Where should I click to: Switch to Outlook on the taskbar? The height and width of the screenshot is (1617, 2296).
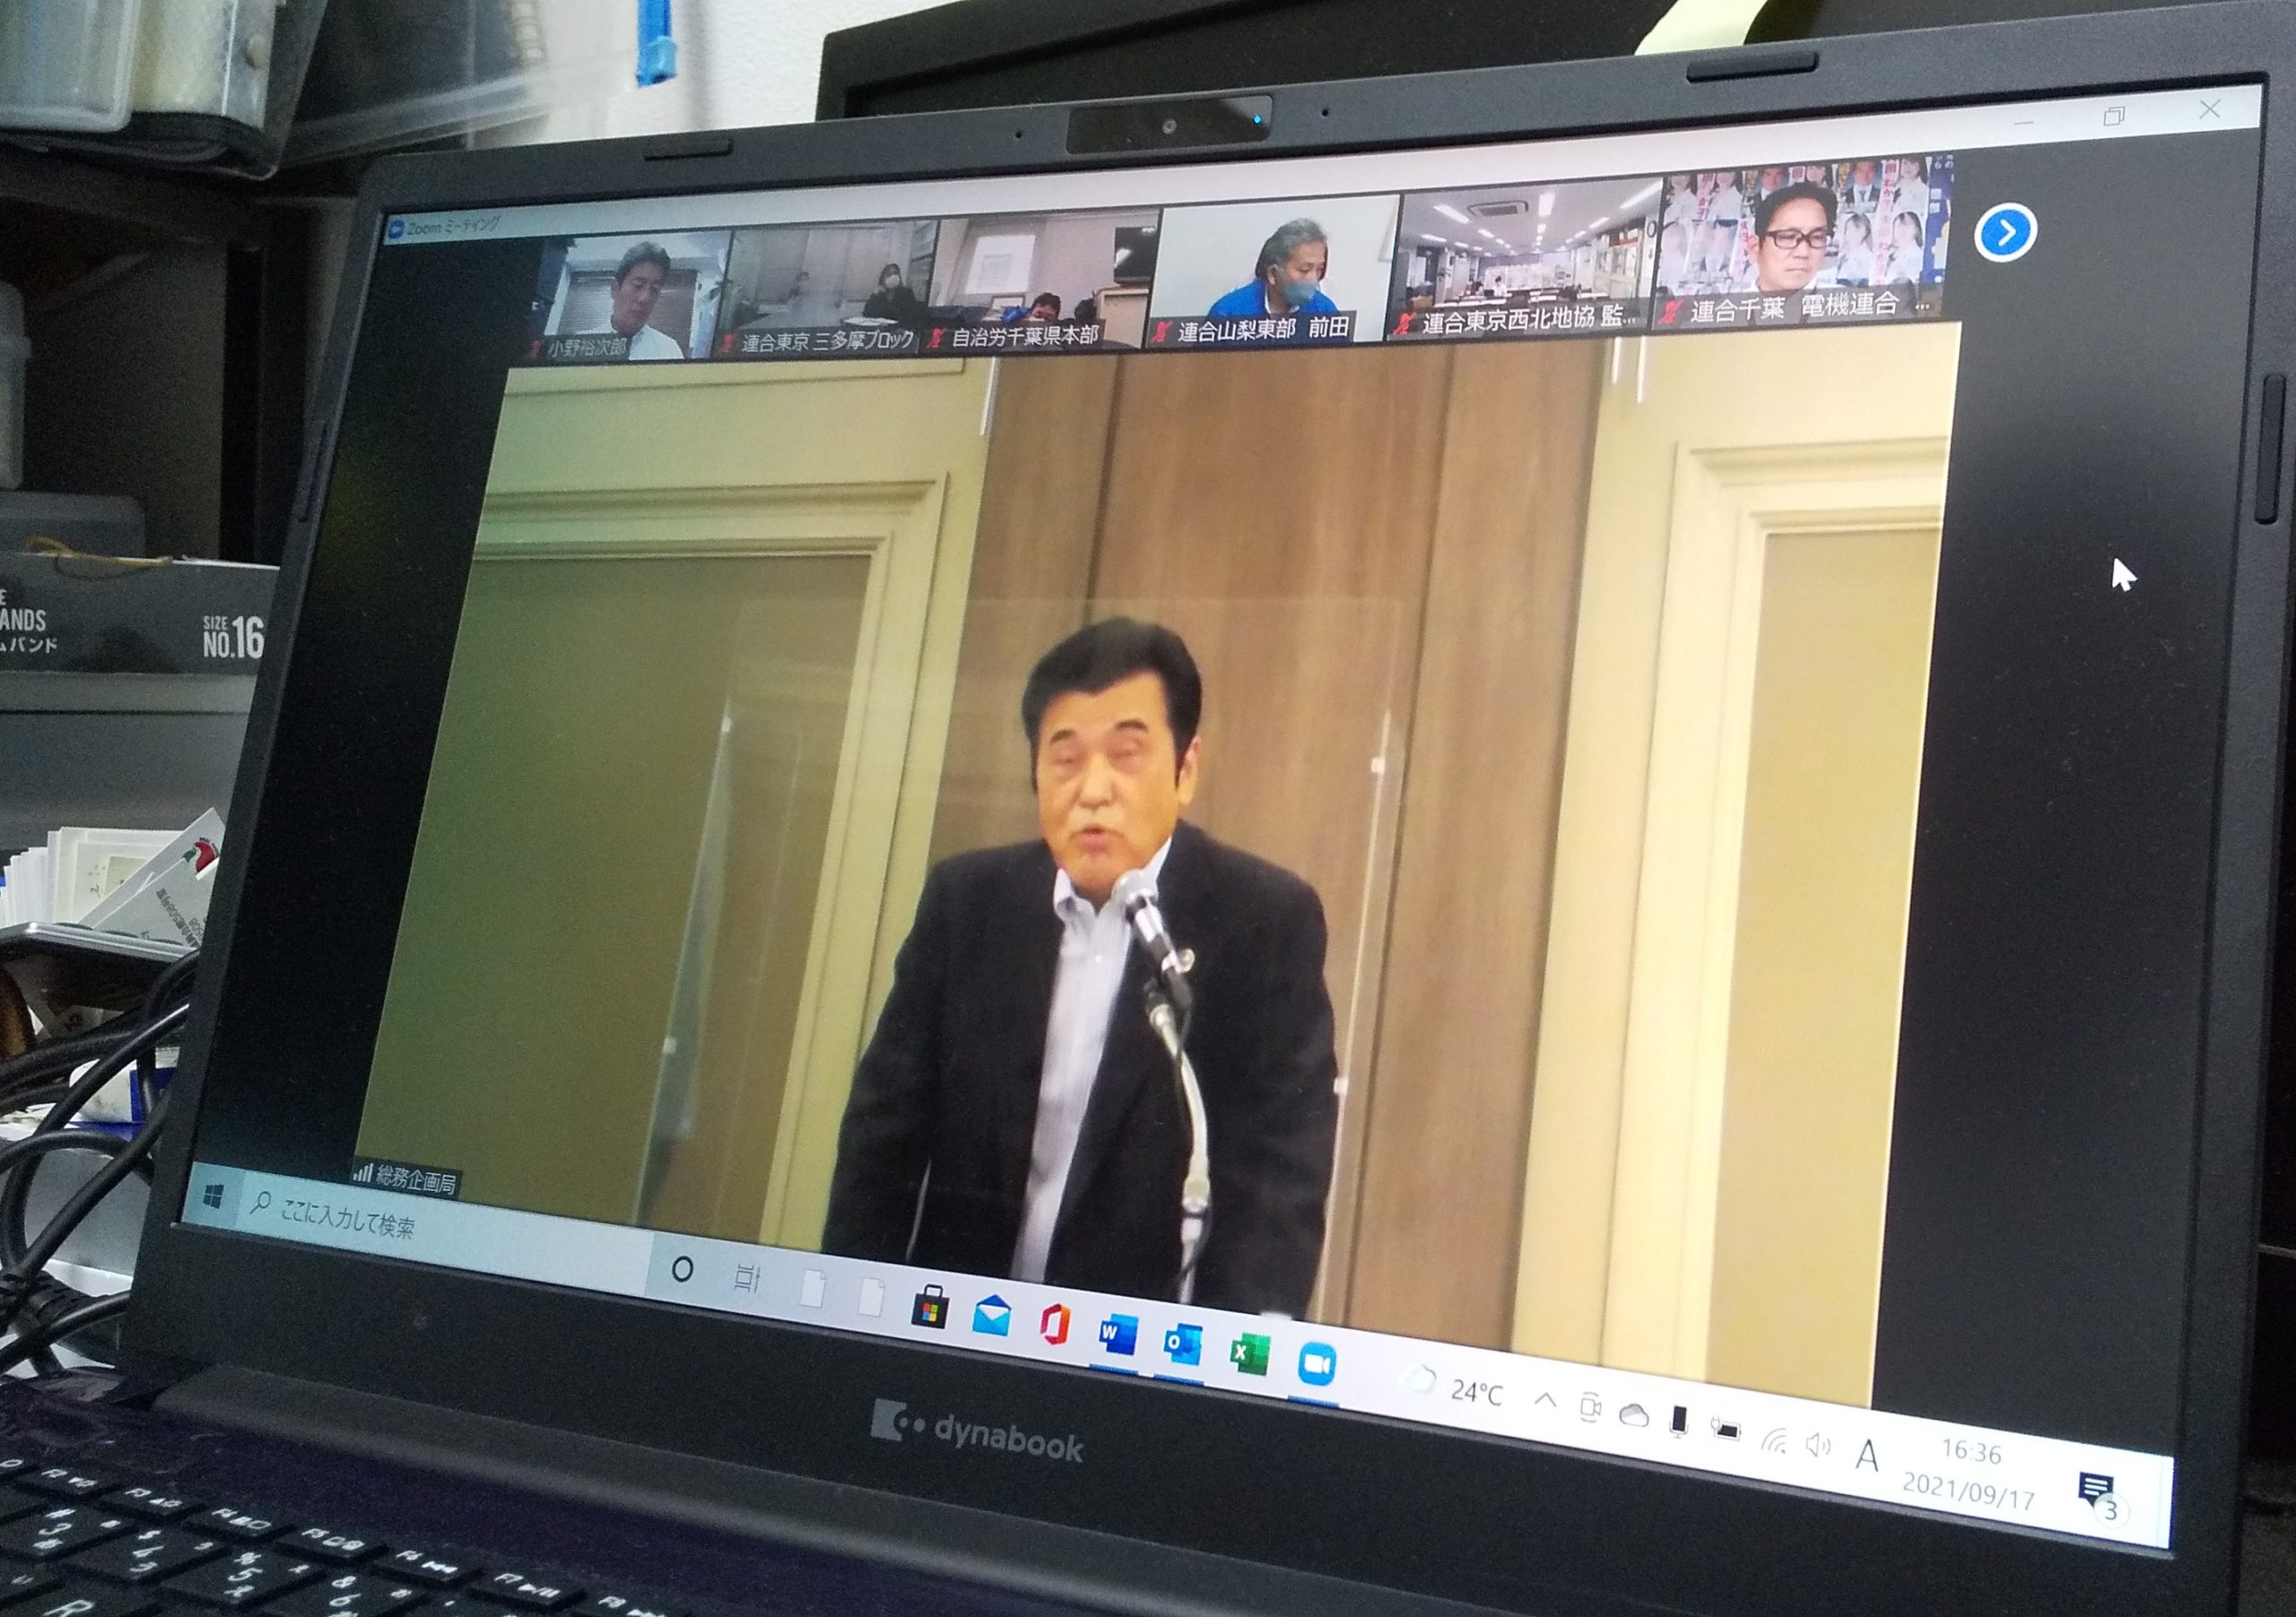[x=1181, y=1345]
